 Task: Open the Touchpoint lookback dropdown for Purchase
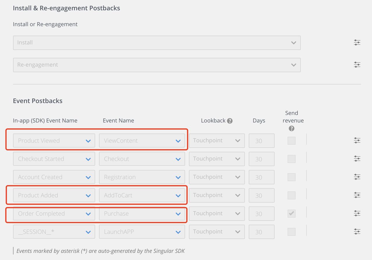[x=217, y=213]
